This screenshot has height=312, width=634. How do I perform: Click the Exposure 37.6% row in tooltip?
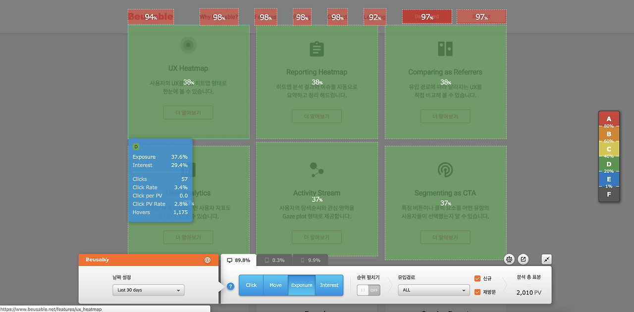pos(160,157)
